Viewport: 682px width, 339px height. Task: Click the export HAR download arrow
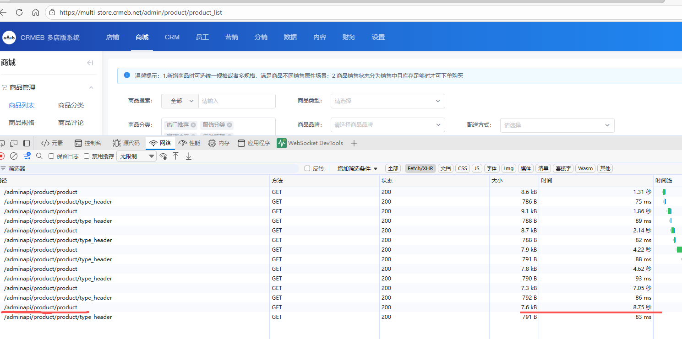point(188,156)
